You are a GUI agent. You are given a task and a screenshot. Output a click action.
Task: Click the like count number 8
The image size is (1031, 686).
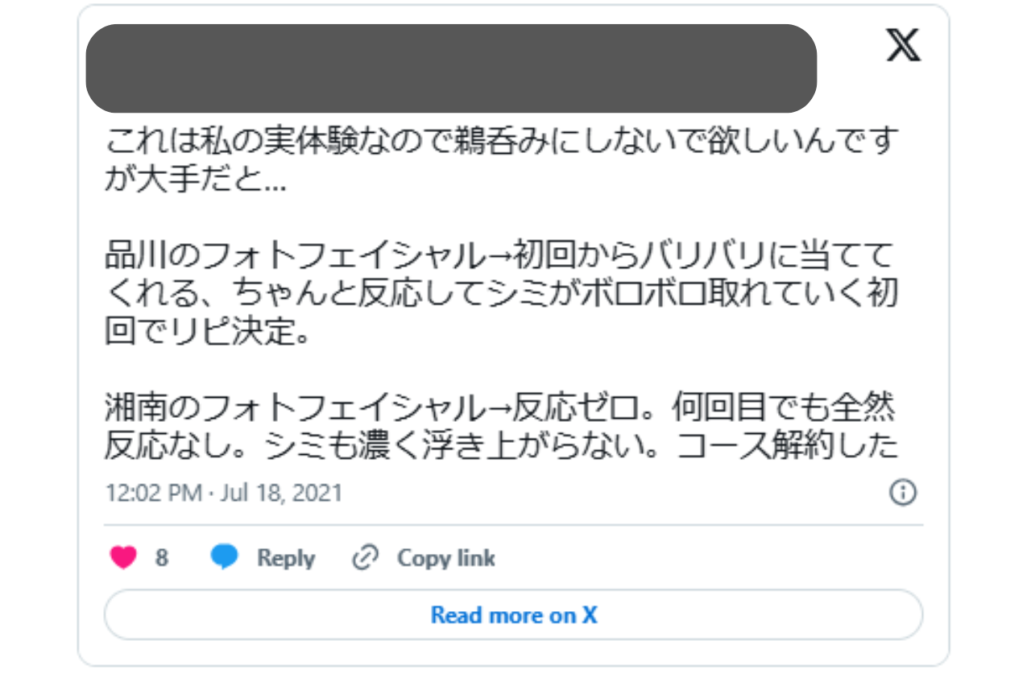point(162,558)
